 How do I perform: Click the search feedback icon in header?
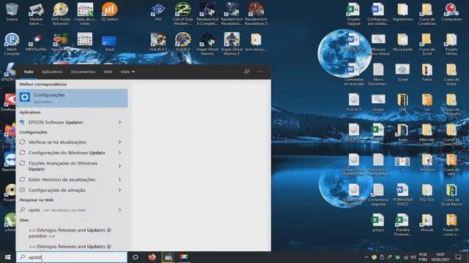click(x=247, y=72)
